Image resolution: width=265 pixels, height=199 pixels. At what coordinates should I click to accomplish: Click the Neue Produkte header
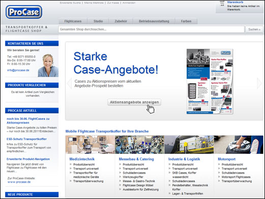tap(32, 194)
